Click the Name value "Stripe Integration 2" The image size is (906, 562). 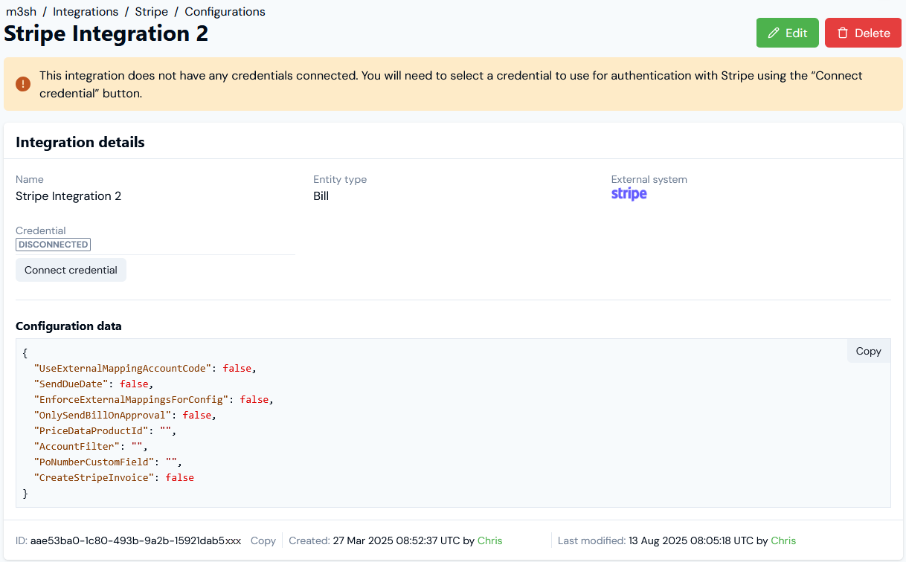pyautogui.click(x=68, y=196)
